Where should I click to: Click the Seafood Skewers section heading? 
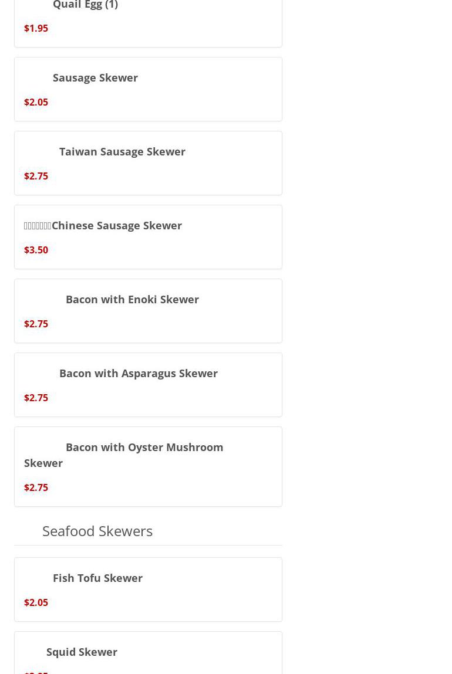pyautogui.click(x=97, y=531)
